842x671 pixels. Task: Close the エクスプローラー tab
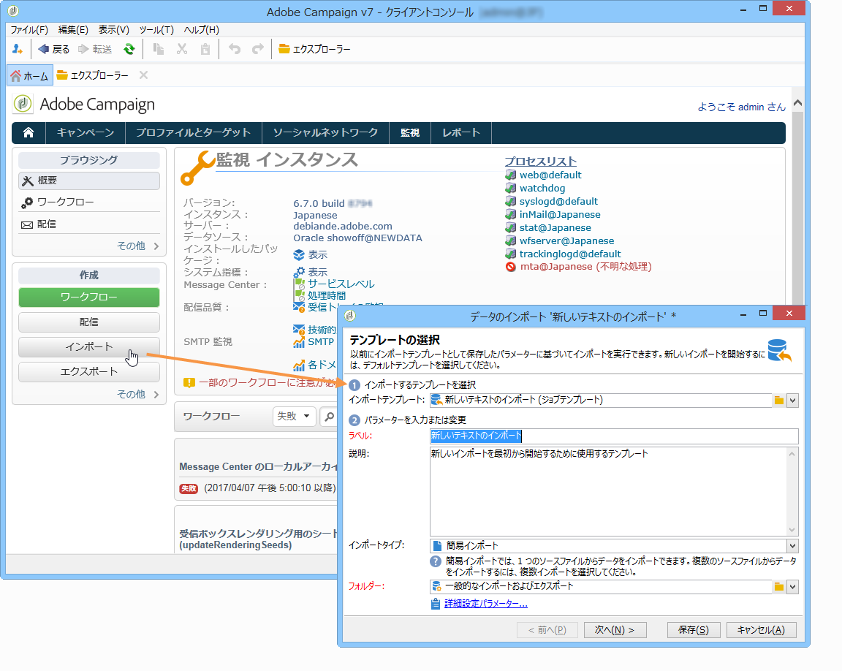143,75
